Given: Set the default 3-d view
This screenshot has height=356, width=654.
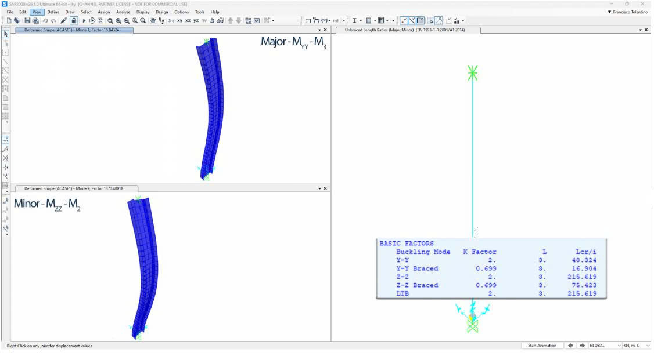Looking at the screenshot, I should tap(171, 21).
